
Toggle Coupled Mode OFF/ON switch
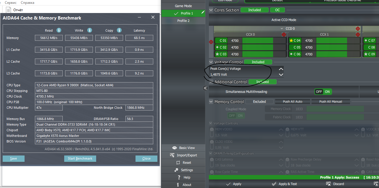coord(236,116)
